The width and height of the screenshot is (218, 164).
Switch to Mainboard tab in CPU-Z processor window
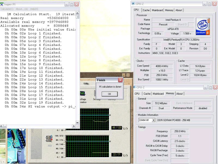click(157, 10)
